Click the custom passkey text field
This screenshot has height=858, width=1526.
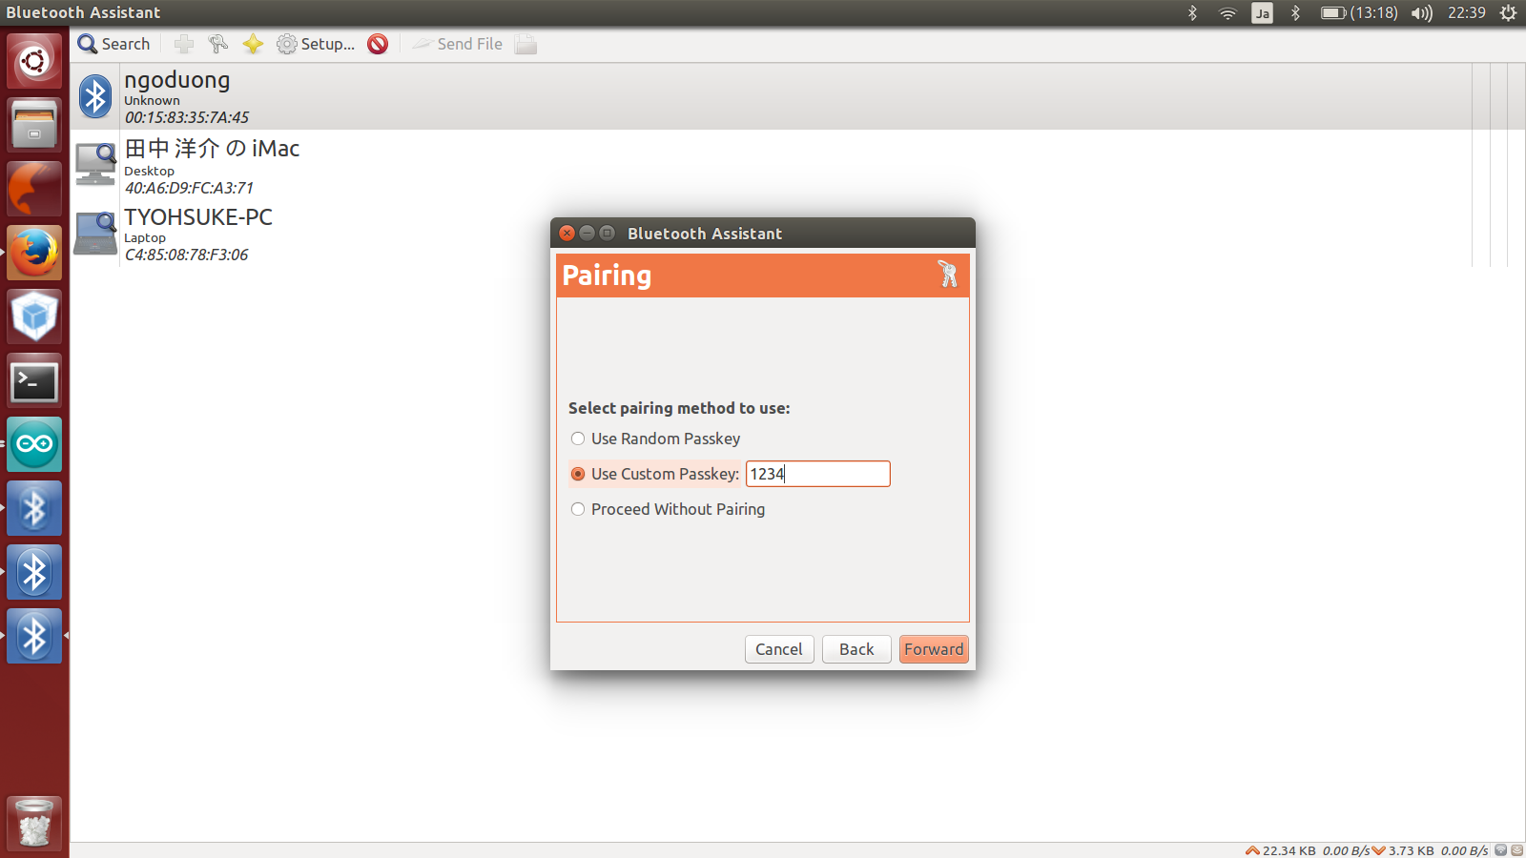coord(817,474)
